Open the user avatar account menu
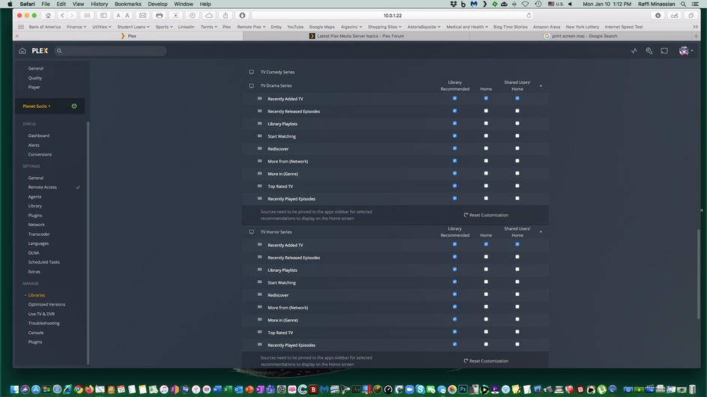This screenshot has height=397, width=707. (x=685, y=51)
